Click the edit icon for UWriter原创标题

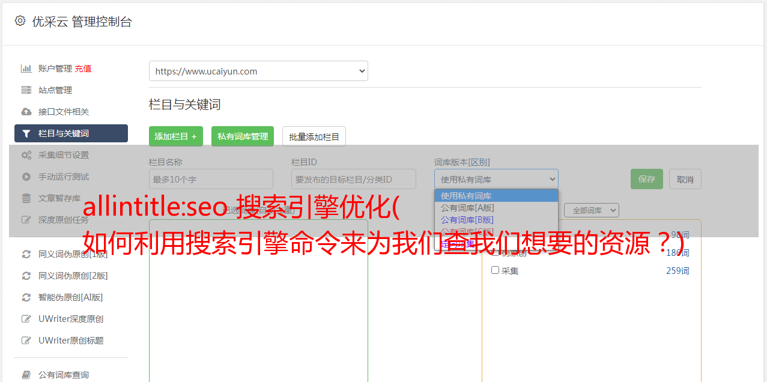click(26, 341)
